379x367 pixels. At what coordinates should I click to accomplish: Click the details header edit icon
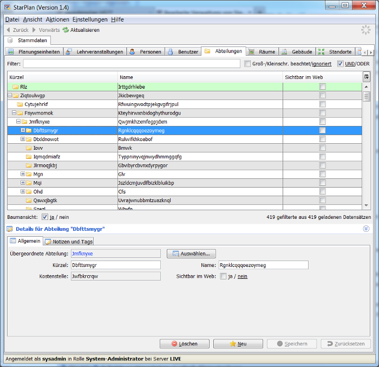[x=10, y=229]
